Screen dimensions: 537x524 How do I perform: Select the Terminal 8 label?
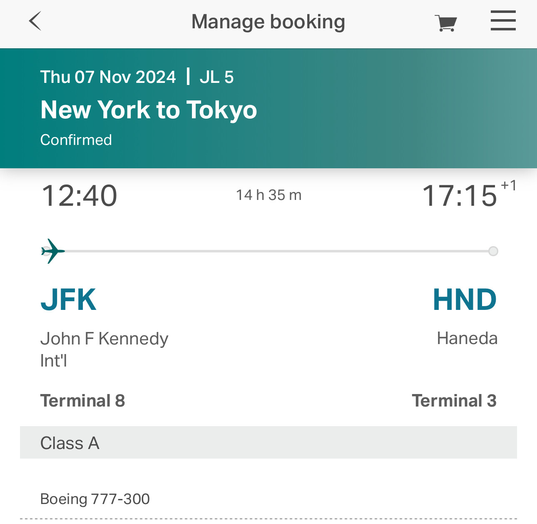click(x=82, y=401)
